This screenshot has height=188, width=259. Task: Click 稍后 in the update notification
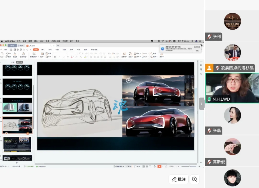(197, 51)
